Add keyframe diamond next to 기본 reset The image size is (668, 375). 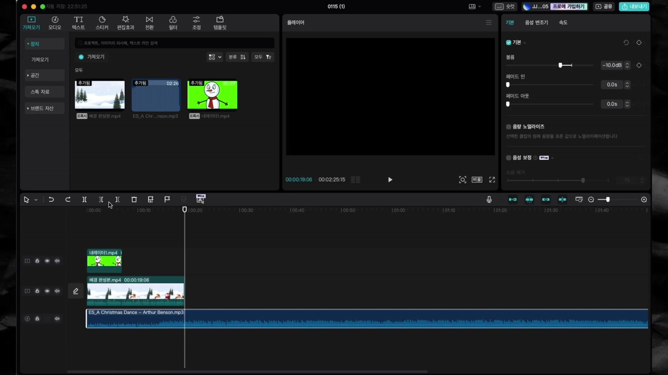pos(639,43)
